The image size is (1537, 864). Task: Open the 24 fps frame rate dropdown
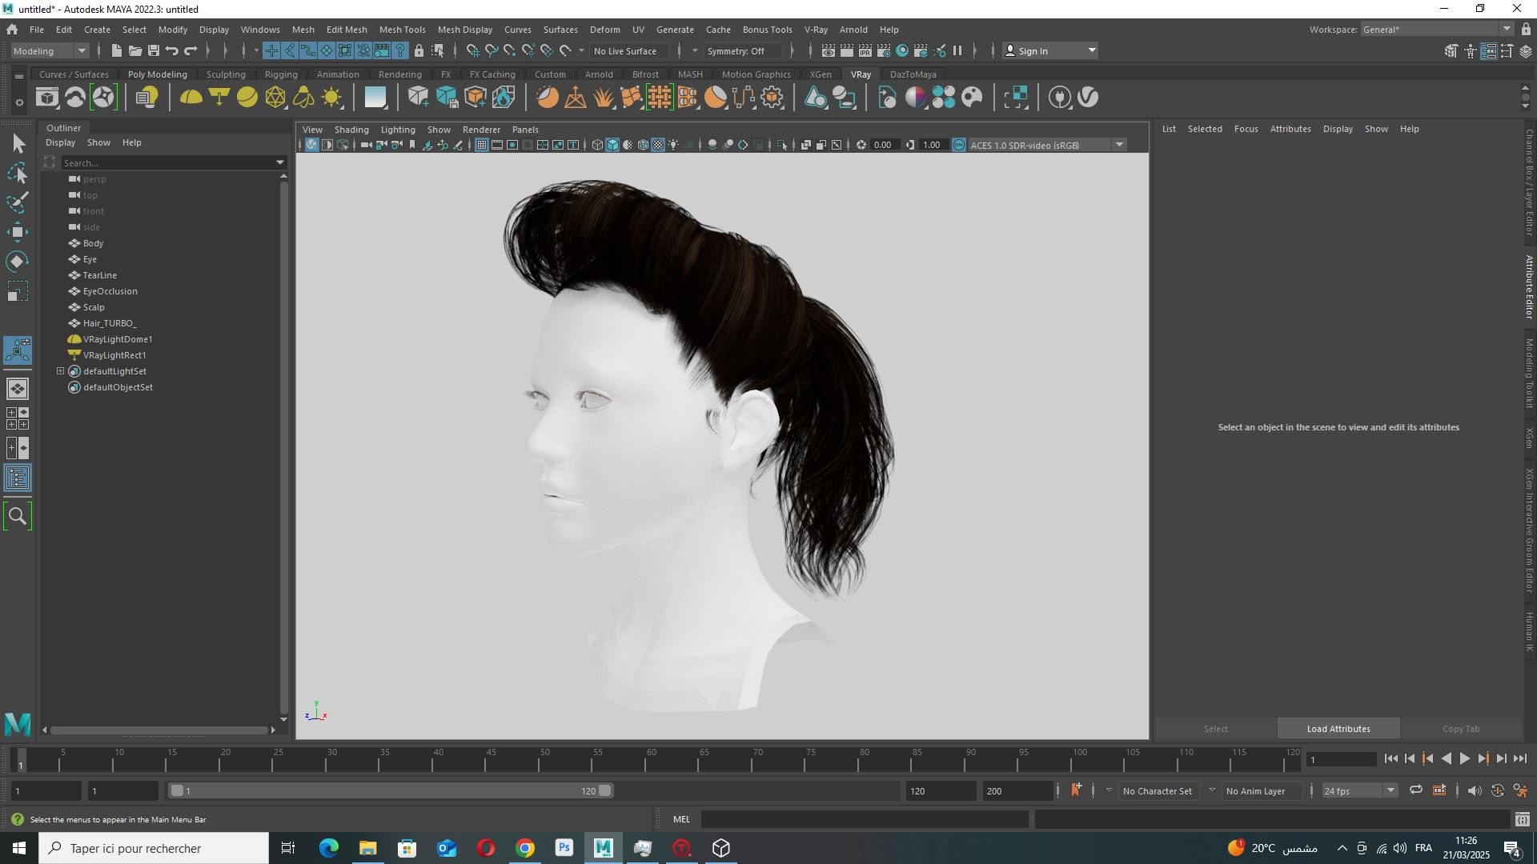1360,790
